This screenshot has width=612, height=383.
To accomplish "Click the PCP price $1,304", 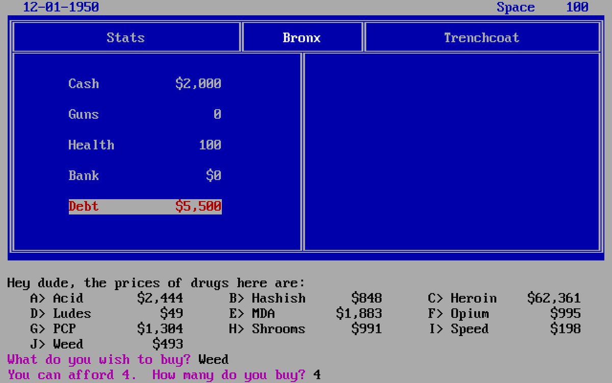I will click(x=160, y=329).
